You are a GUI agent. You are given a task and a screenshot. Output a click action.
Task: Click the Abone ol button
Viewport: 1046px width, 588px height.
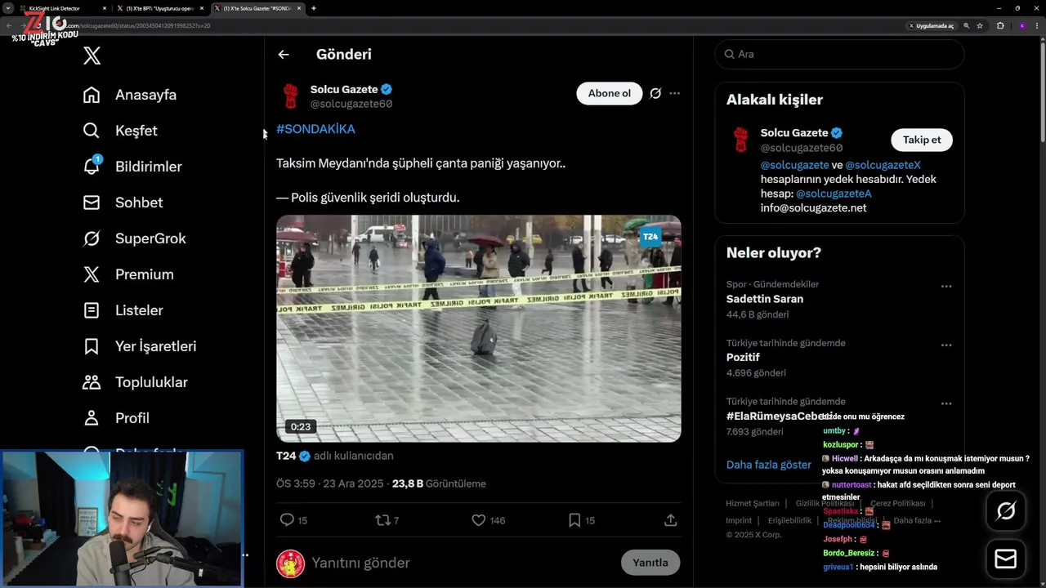(610, 93)
